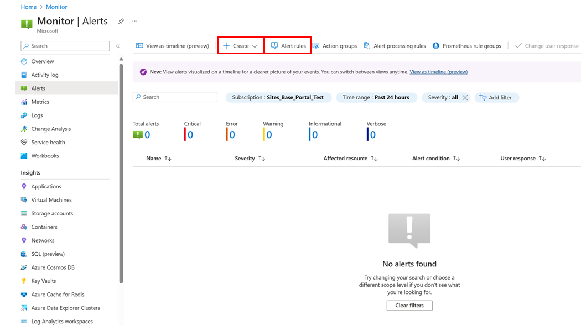Click the Azure Cosmos DB icon
This screenshot has height=326, width=581.
coord(24,267)
